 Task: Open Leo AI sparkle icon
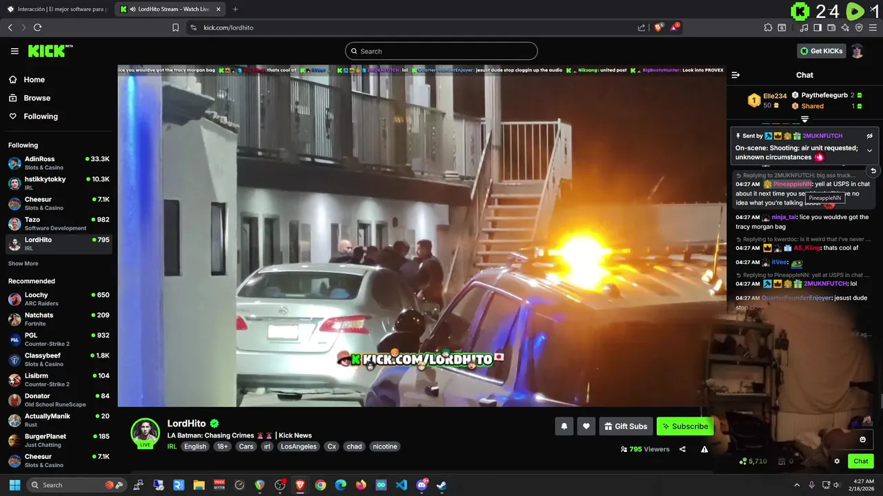(845, 28)
